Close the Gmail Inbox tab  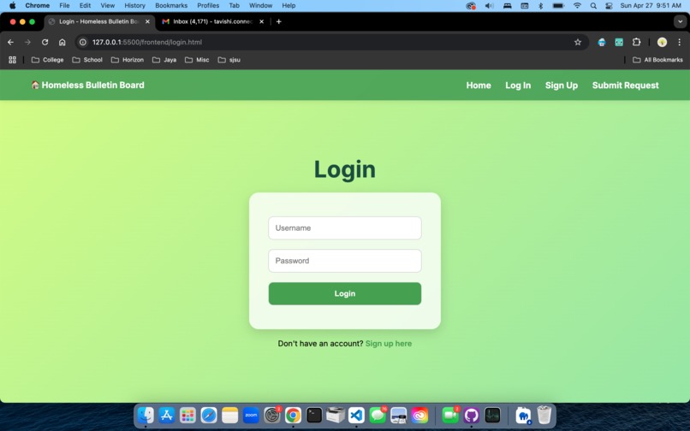[x=261, y=21]
